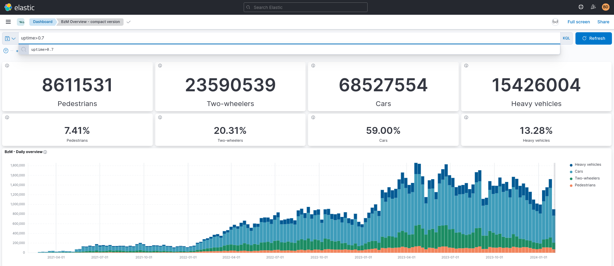This screenshot has width=614, height=266.
Task: Click the info icon on Pedestrians count panel
Action: (7, 66)
